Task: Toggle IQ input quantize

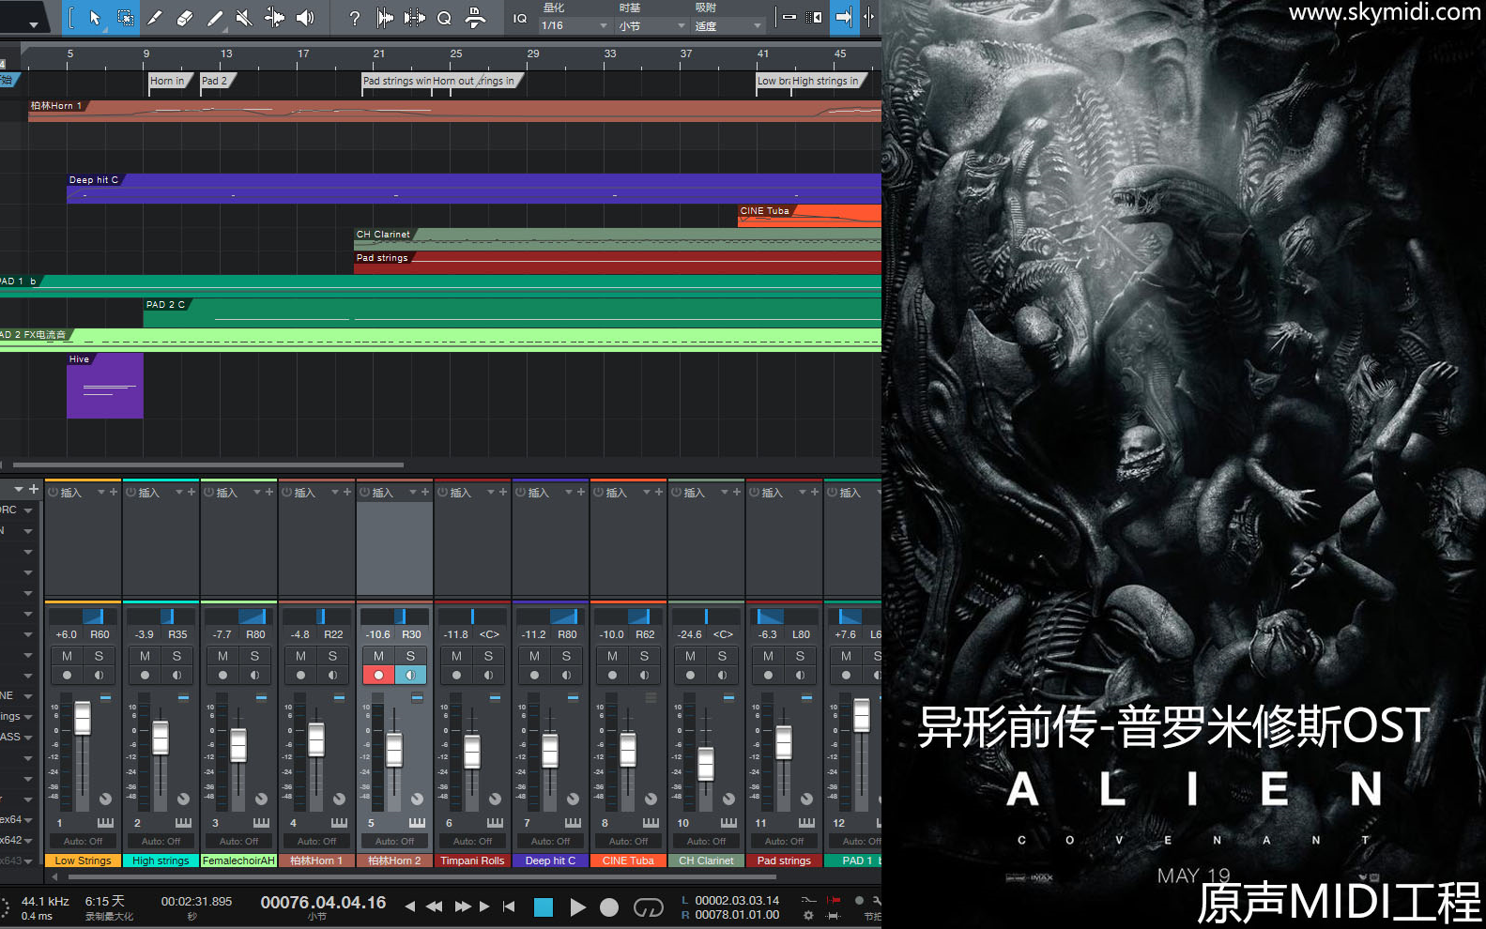Action: point(519,18)
